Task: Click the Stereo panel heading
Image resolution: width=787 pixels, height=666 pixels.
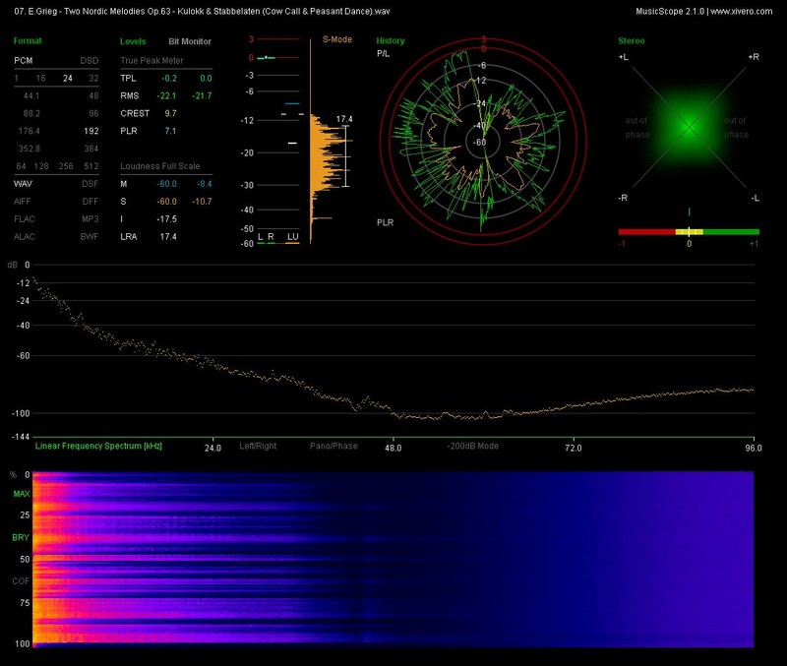Action: 632,40
